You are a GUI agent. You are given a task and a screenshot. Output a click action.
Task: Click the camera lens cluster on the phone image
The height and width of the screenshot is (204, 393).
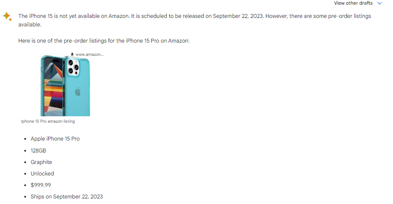[73, 67]
